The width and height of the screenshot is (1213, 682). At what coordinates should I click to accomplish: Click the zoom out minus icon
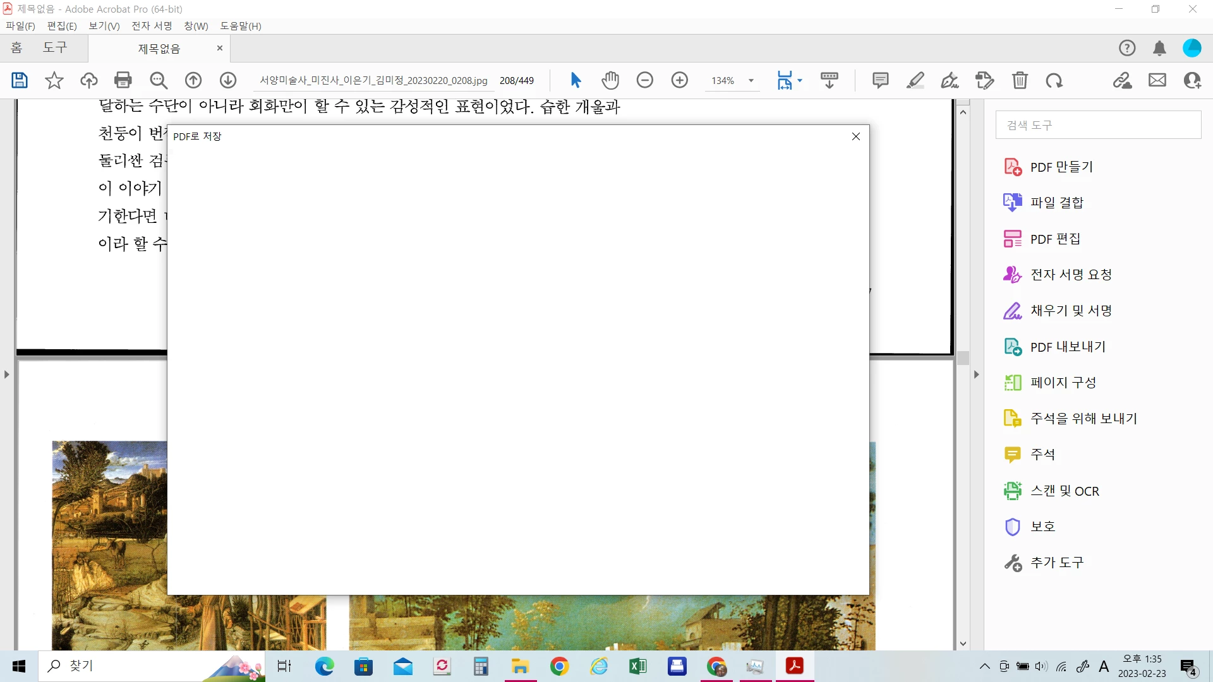pos(644,80)
